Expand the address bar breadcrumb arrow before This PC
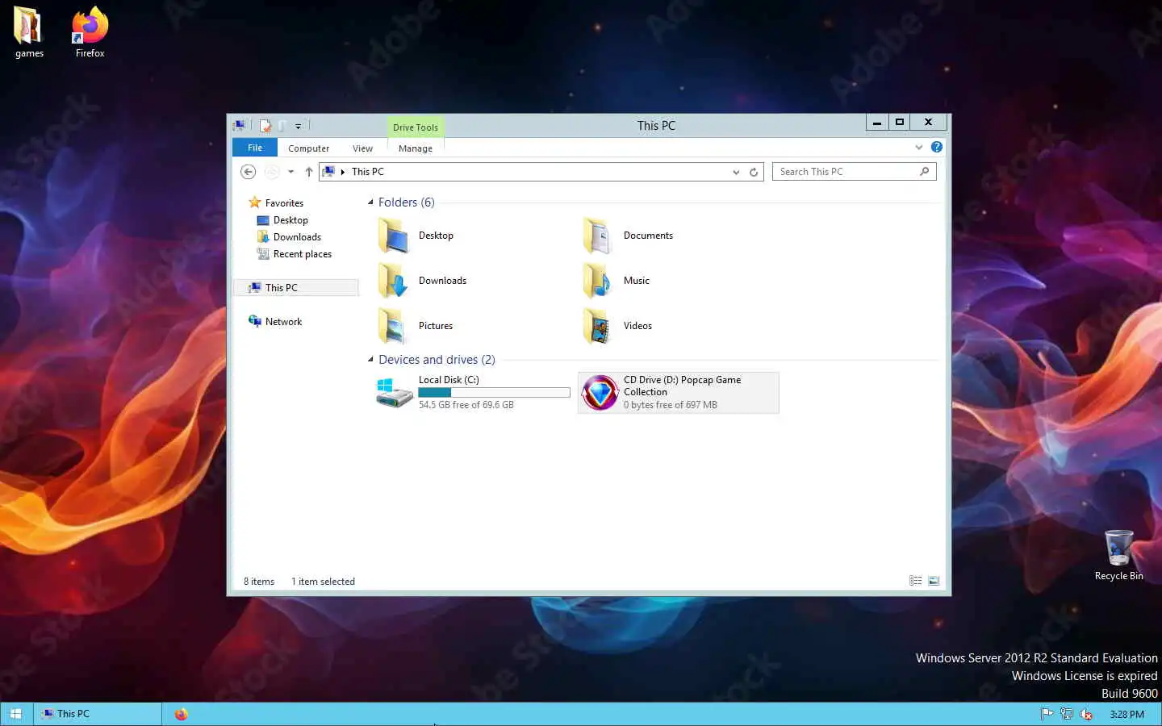This screenshot has width=1162, height=726. click(x=343, y=172)
